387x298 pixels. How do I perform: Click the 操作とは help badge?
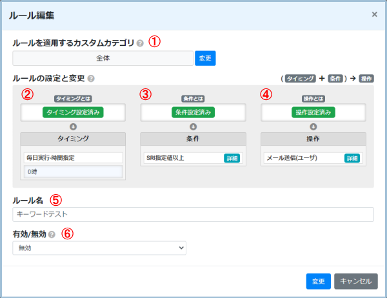coord(313,99)
